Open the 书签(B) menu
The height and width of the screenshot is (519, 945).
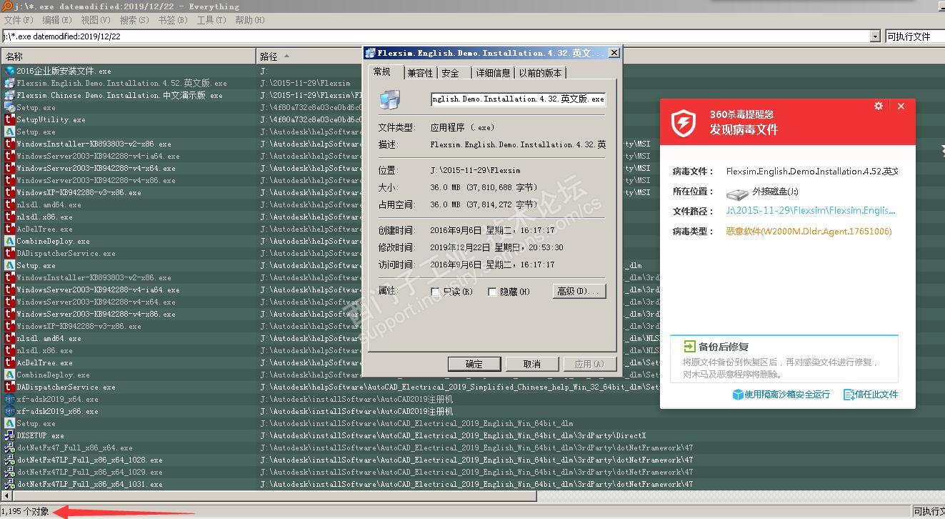[x=173, y=20]
